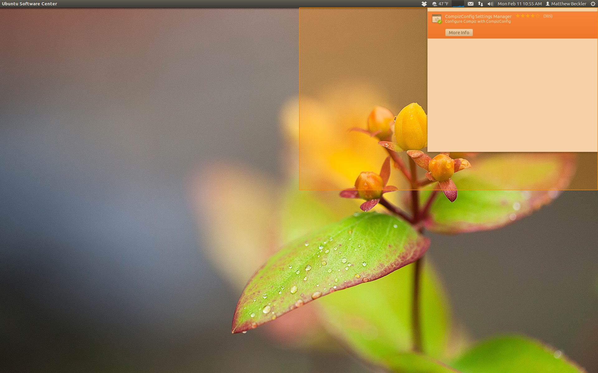Viewport: 598px width, 373px height.
Task: Open the mail envelope messaging menu
Action: pos(471,4)
